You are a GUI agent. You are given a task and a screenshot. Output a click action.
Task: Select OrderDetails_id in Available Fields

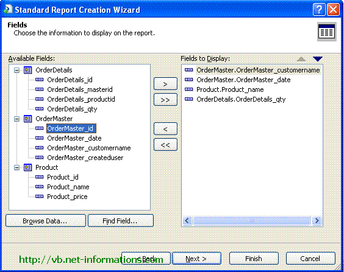coord(70,80)
